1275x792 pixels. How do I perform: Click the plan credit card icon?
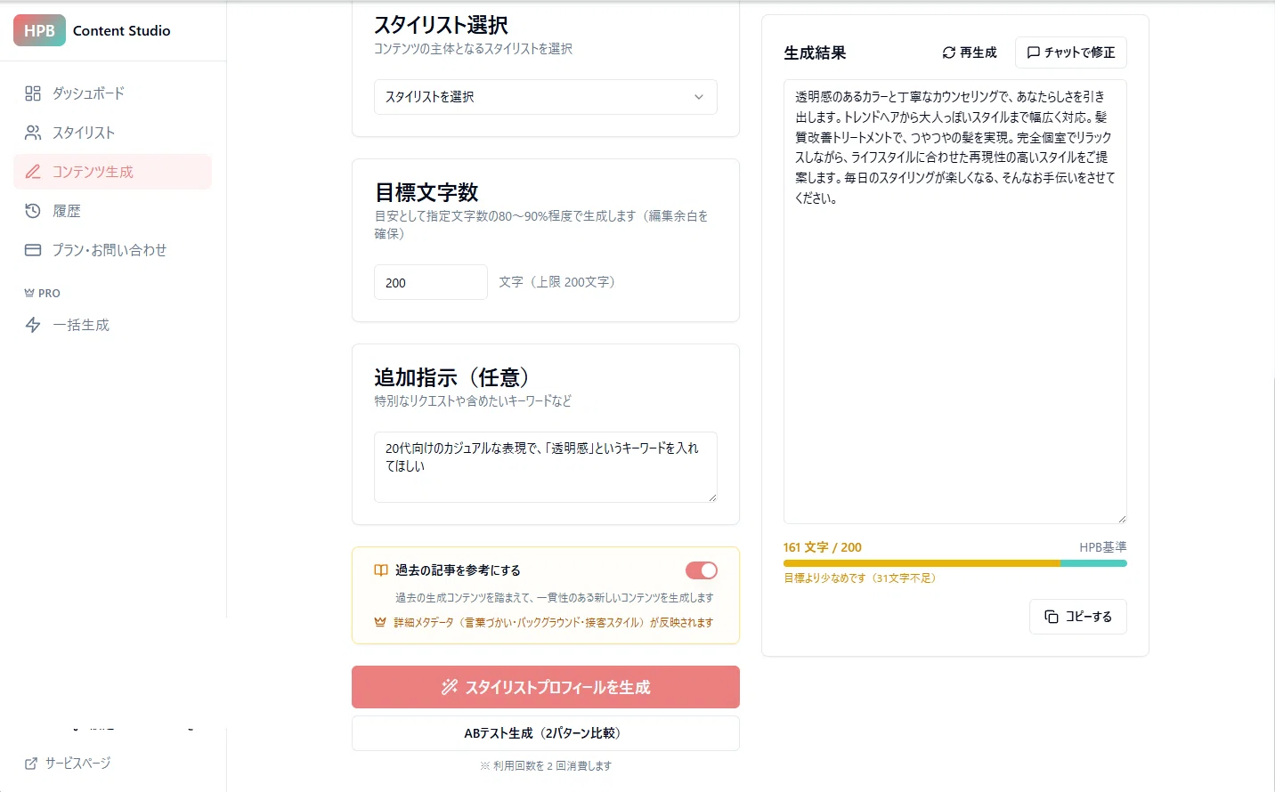coord(33,250)
